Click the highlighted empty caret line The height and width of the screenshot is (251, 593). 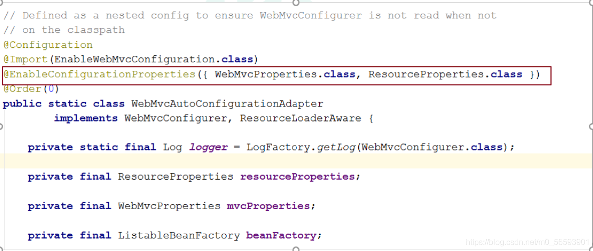[296, 161]
